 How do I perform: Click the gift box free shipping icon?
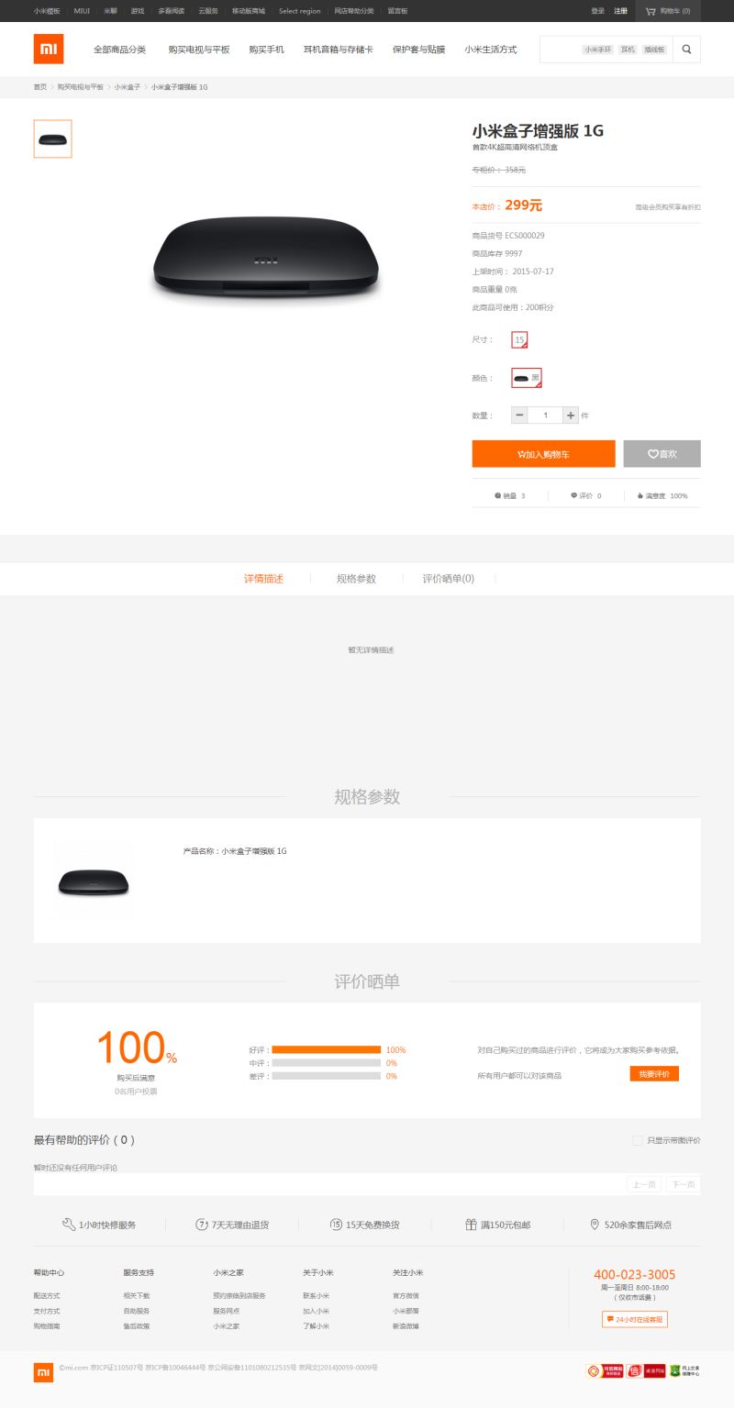click(471, 1225)
